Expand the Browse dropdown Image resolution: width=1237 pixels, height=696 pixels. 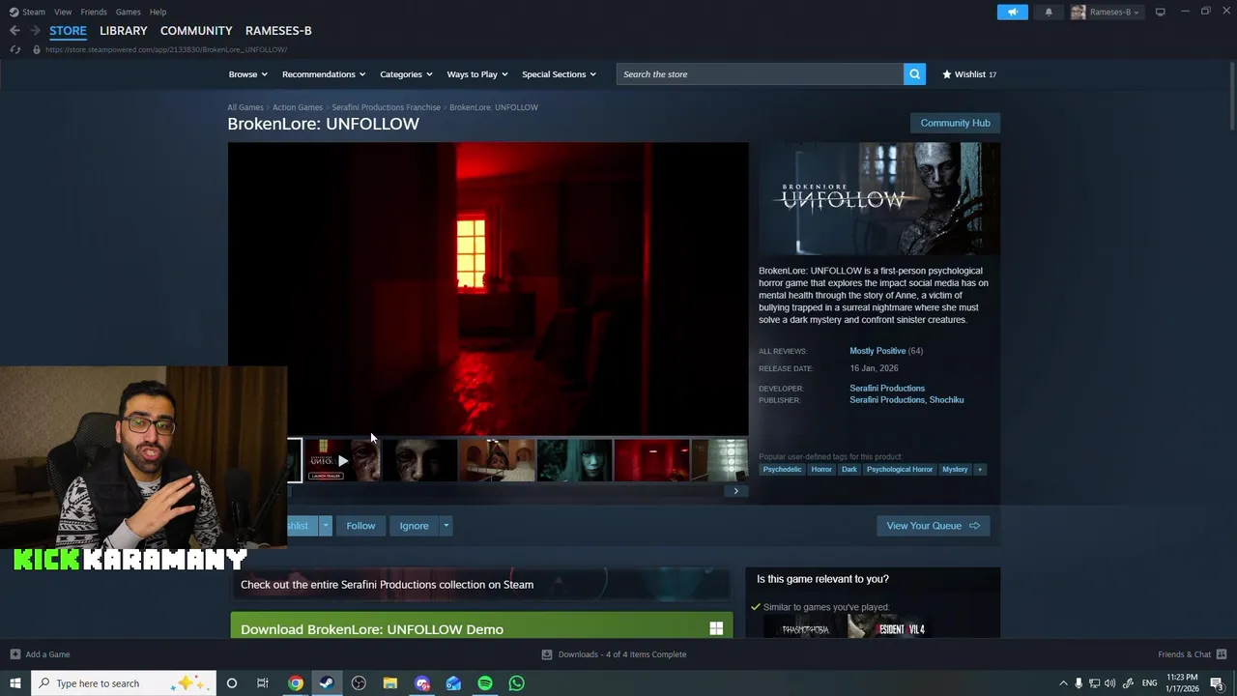click(248, 74)
